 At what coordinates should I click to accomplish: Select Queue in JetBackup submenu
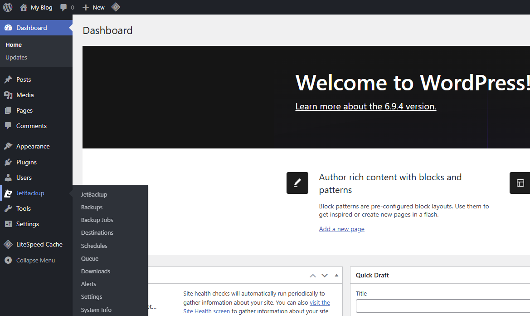(90, 258)
